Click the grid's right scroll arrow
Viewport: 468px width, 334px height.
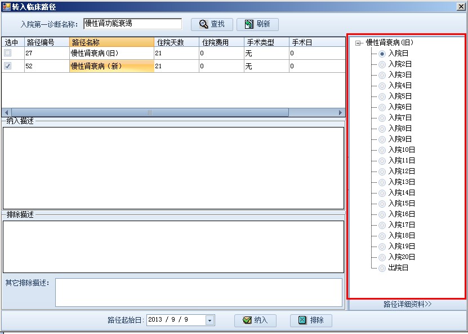tap(340, 112)
